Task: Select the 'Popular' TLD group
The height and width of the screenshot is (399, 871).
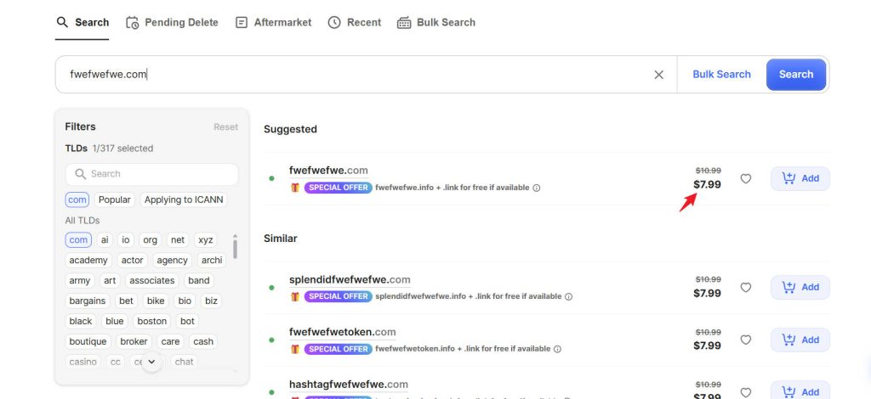Action: (114, 200)
